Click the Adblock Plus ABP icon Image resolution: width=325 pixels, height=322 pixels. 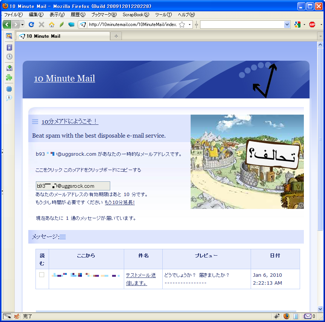point(312,25)
